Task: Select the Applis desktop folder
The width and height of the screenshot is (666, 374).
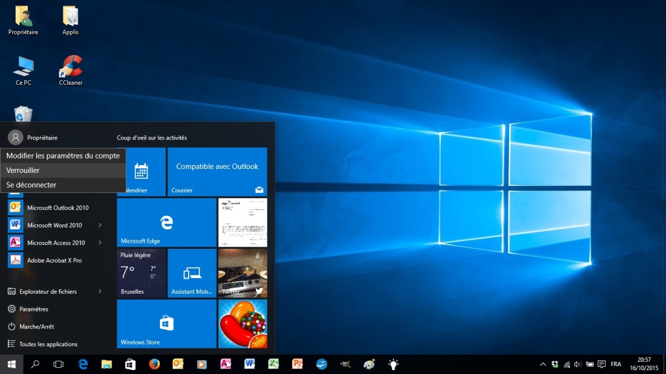Action: pyautogui.click(x=70, y=21)
